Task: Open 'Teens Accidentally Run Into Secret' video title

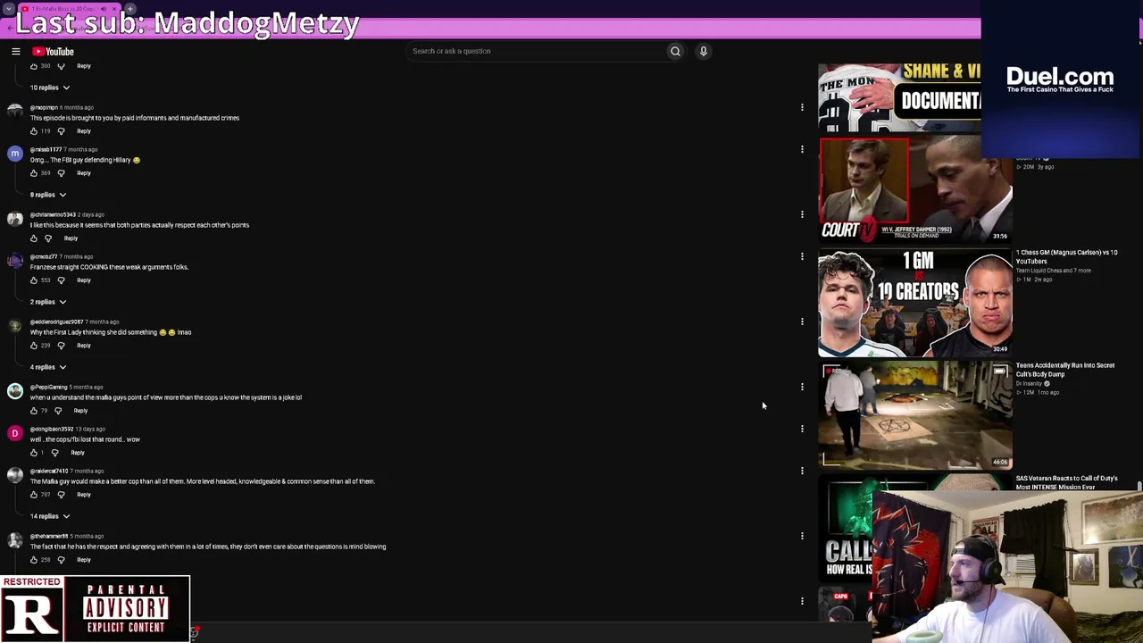Action: click(x=1065, y=370)
